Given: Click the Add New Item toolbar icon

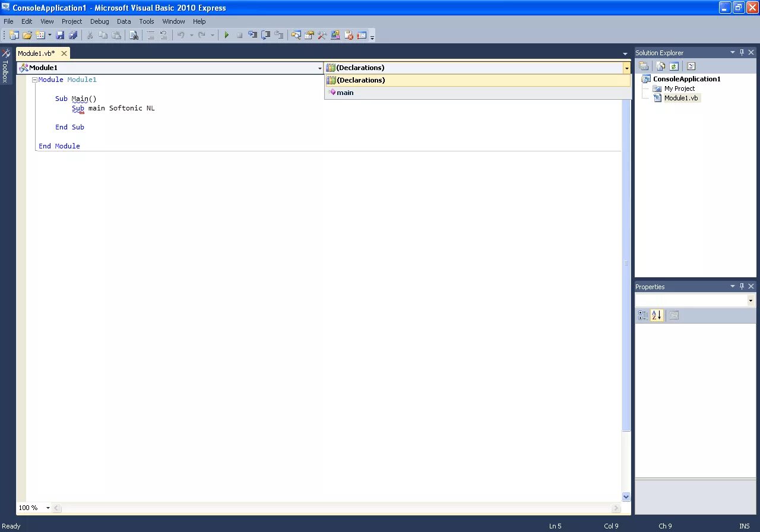Looking at the screenshot, I should (40, 35).
